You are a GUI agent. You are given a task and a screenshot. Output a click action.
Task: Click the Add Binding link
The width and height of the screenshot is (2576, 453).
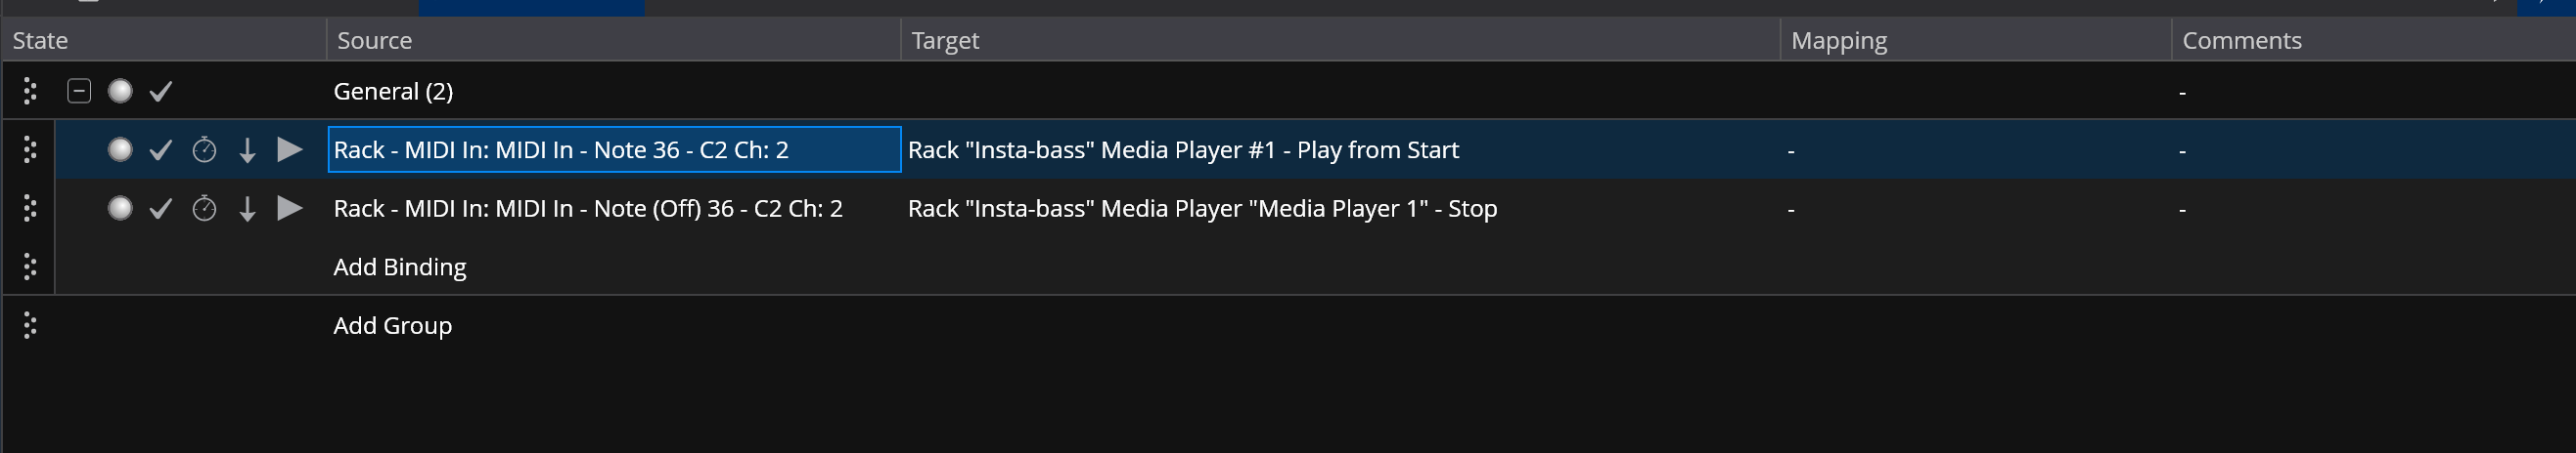400,268
